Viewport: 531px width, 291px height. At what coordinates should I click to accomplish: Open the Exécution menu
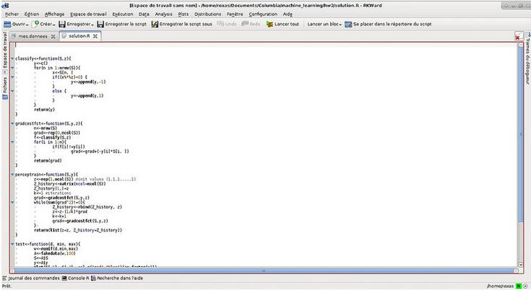[x=123, y=14]
